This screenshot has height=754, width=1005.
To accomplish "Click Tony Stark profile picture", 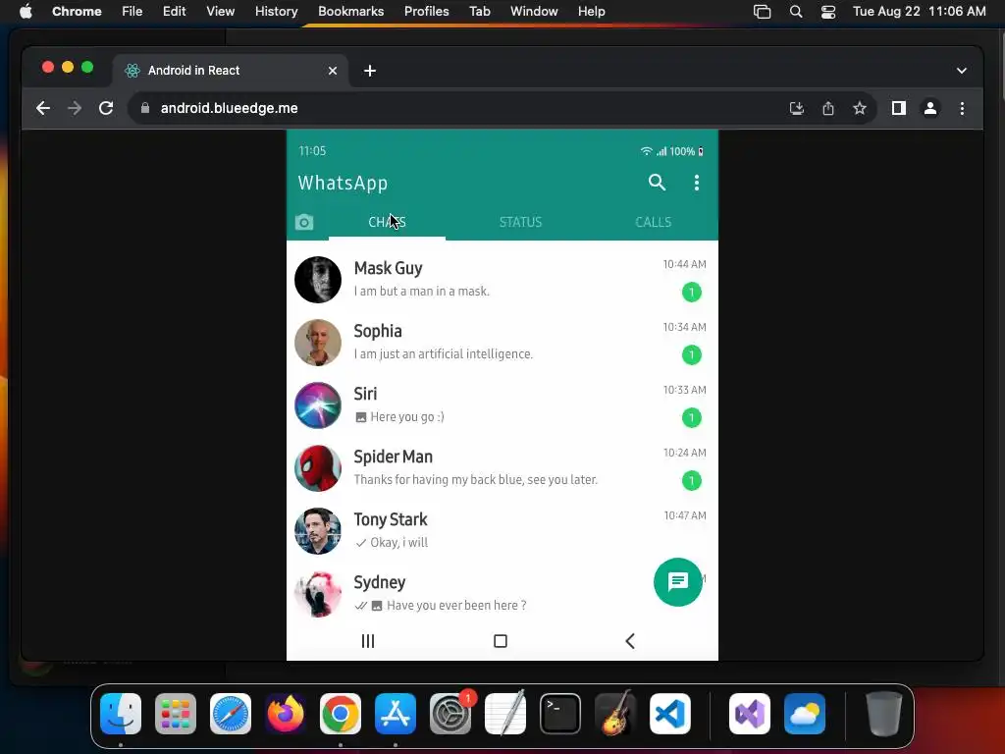I will pyautogui.click(x=318, y=531).
